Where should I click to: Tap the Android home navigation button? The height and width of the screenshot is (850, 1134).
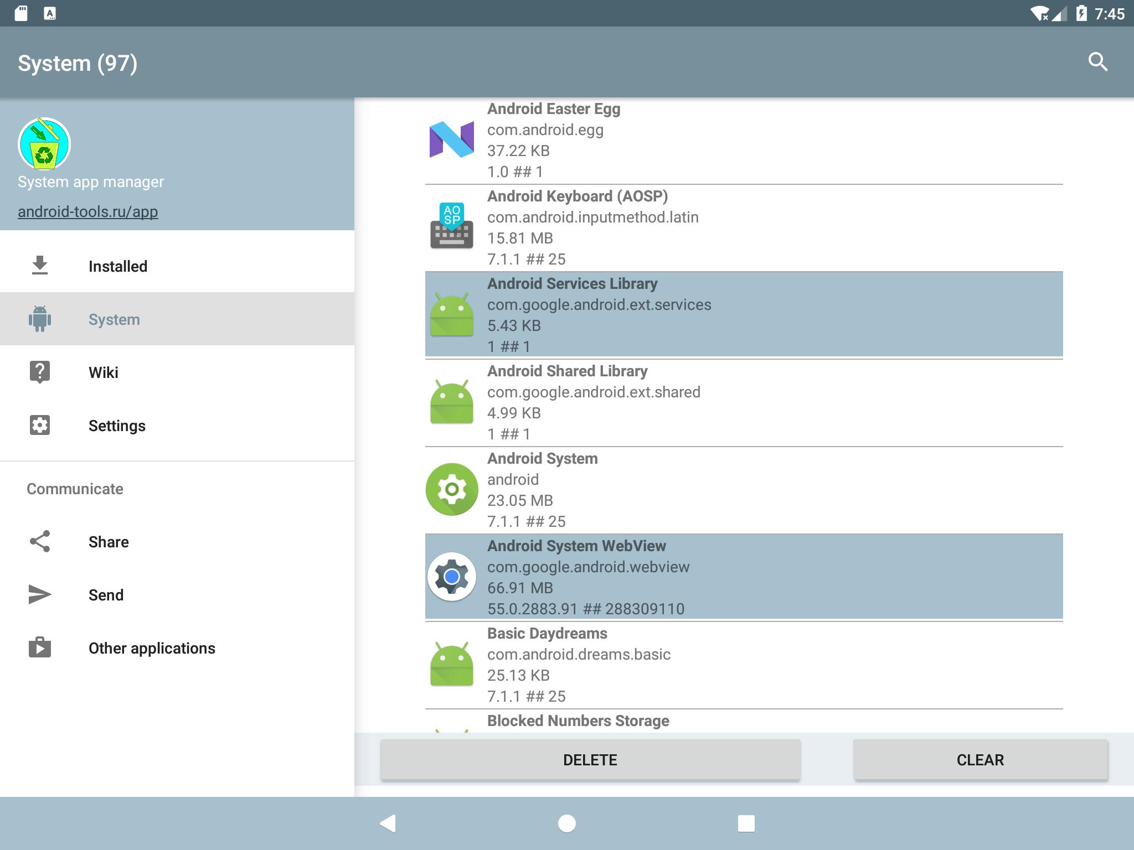click(567, 823)
